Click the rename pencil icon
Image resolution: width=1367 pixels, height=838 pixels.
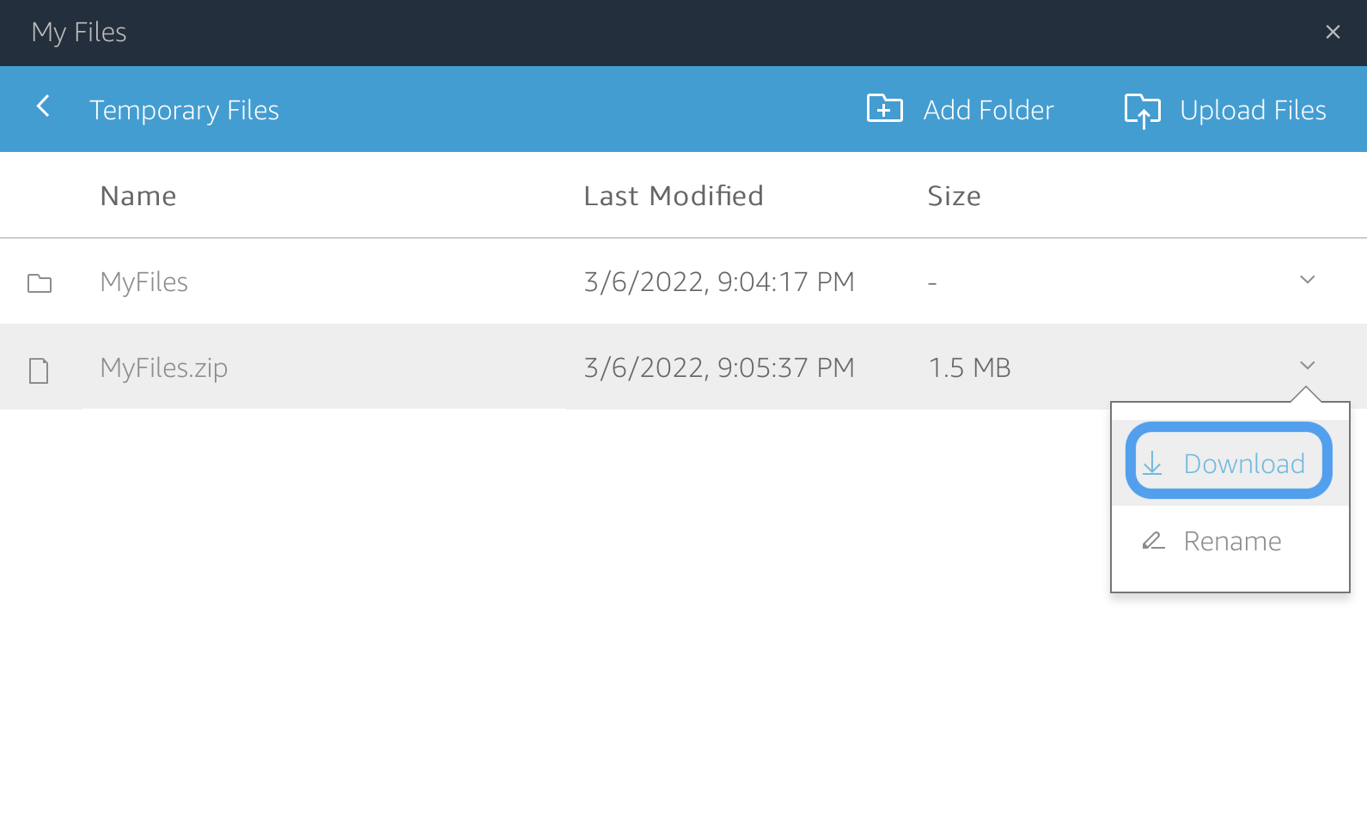1152,541
